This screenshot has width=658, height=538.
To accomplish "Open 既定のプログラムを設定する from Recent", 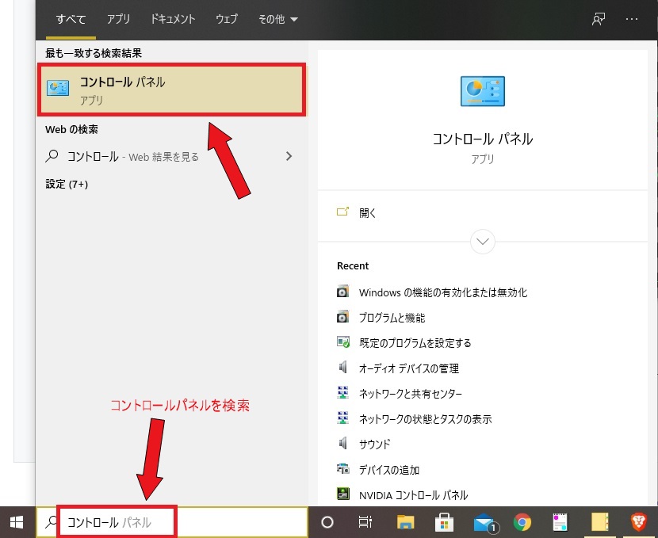I will coord(400,343).
